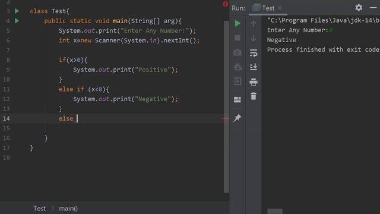Attach debugger using bug icon
Screen dimensions: 380x214
point(237,67)
